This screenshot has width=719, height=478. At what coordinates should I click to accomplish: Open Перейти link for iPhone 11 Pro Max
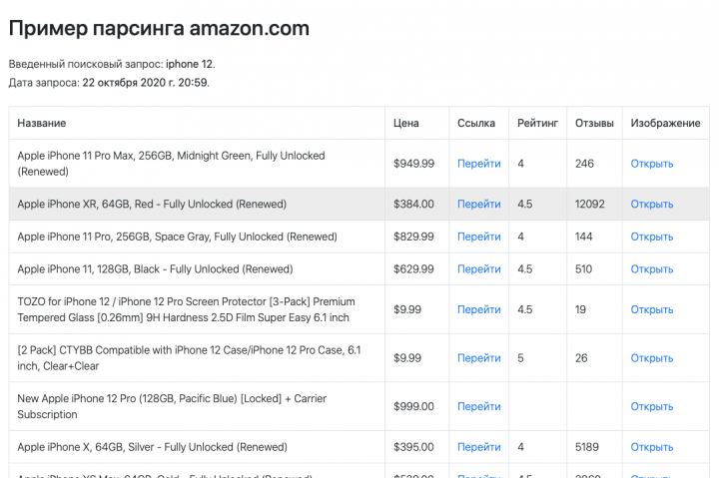pos(478,164)
